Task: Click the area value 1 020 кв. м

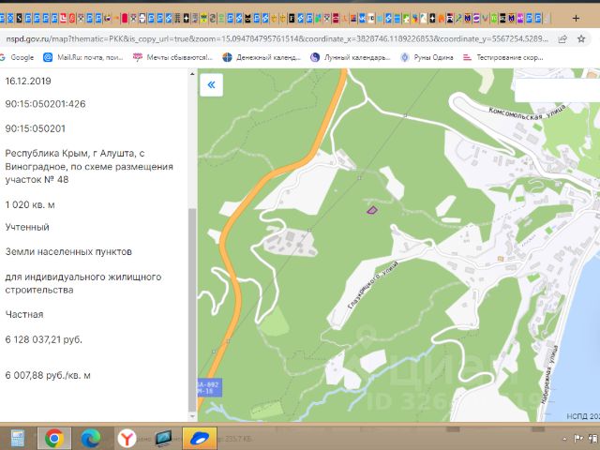Action: click(x=30, y=204)
